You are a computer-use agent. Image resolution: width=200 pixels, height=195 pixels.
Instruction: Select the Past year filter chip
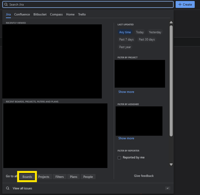[x=125, y=47]
